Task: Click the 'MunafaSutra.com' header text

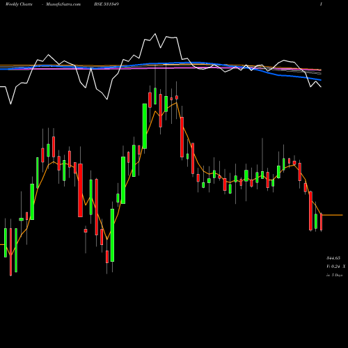Action: [63, 4]
